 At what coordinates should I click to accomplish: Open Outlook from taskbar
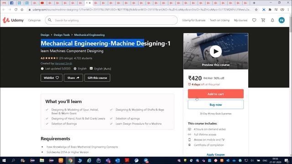pos(118,160)
